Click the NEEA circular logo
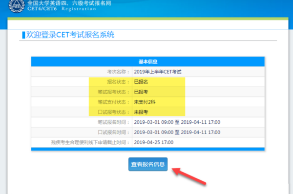This screenshot has height=194, width=293. 17,6
